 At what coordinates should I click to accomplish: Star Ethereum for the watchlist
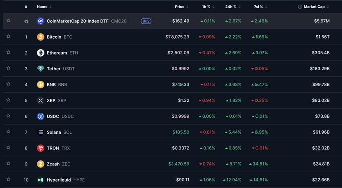pos(8,52)
